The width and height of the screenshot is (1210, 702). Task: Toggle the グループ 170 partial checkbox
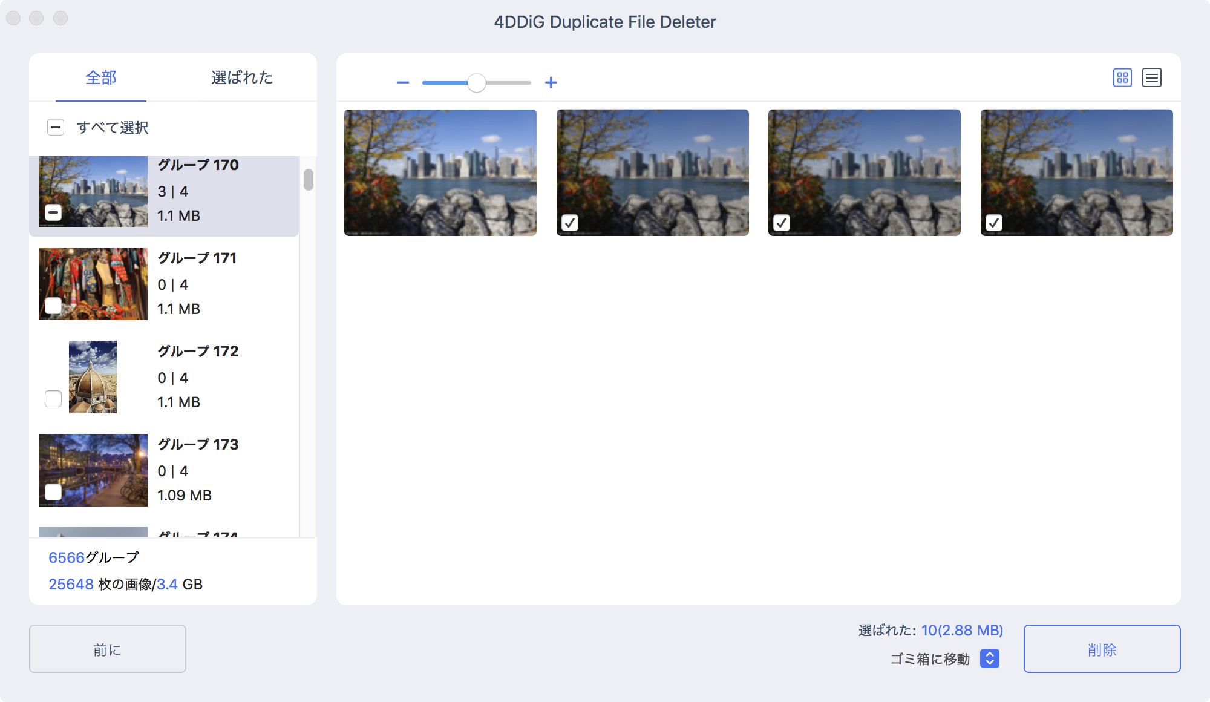pyautogui.click(x=53, y=212)
